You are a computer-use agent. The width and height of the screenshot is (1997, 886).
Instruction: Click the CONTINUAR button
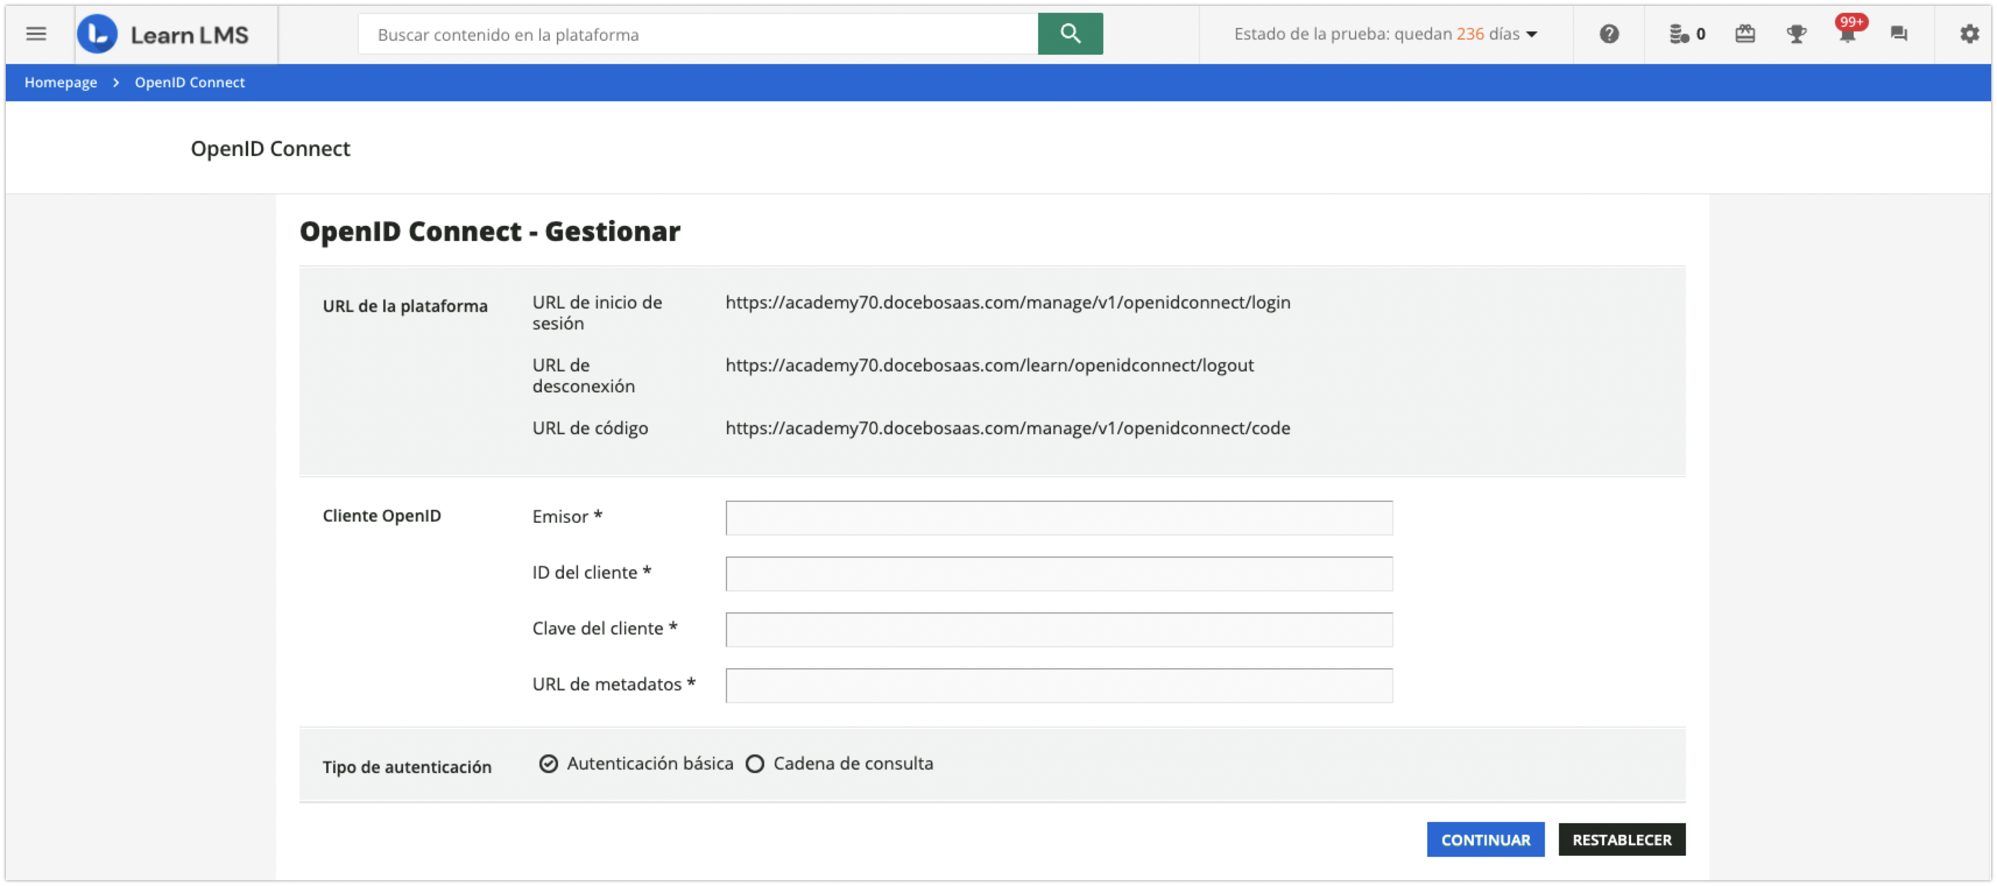pos(1486,839)
